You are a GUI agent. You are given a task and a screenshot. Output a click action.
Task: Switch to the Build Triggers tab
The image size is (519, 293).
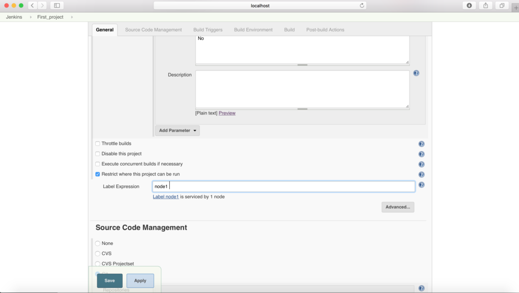(x=207, y=29)
